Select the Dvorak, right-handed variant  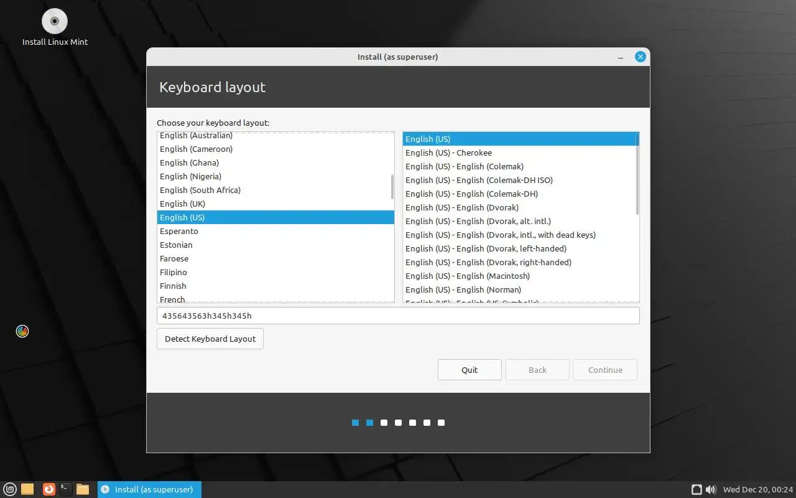click(x=521, y=262)
